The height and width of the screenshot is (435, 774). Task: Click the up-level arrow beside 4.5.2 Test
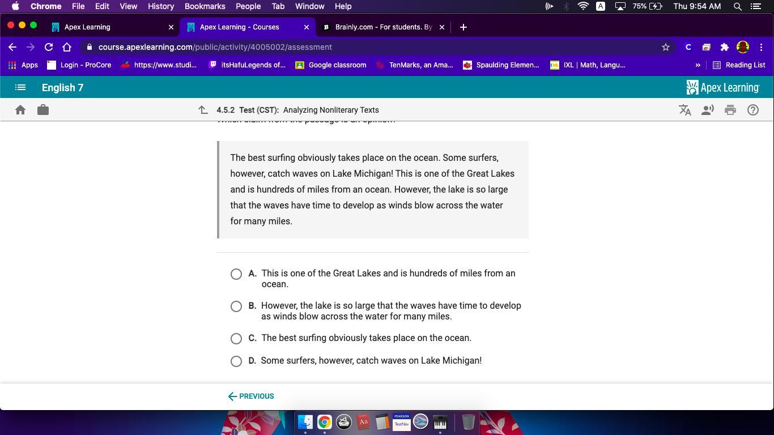pyautogui.click(x=203, y=110)
